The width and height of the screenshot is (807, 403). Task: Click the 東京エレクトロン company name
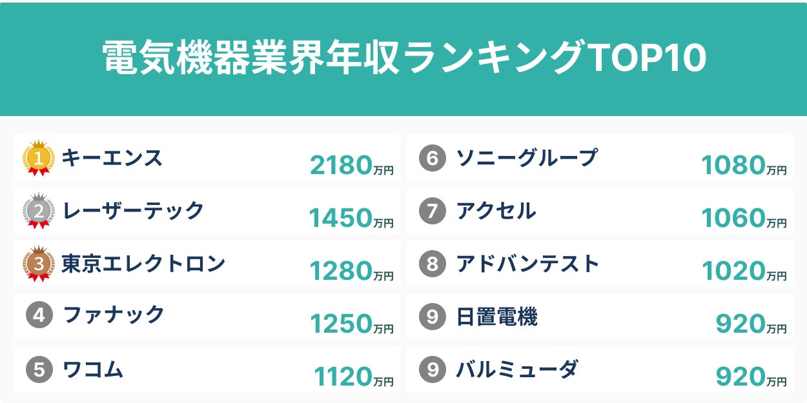[x=143, y=264]
